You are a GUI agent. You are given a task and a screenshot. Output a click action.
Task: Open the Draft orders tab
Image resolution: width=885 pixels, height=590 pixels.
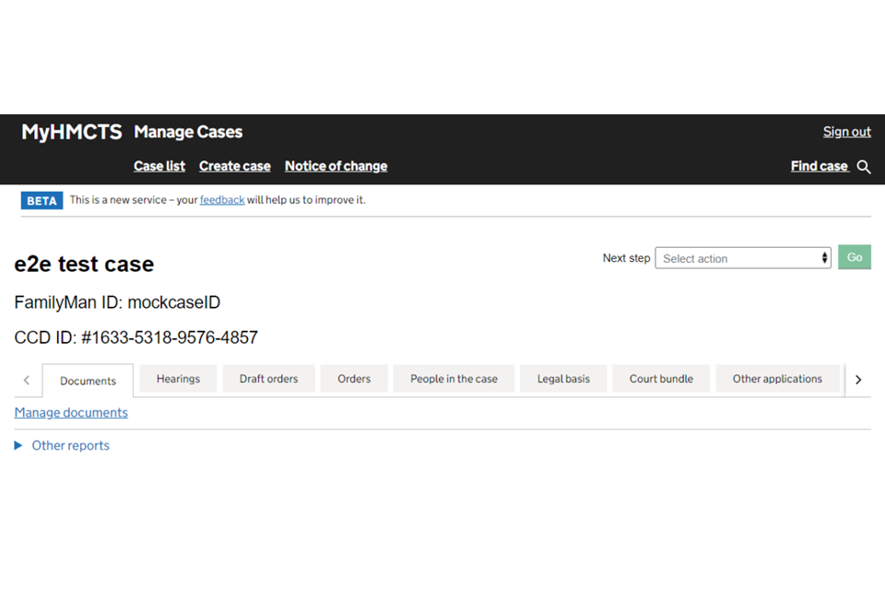coord(268,379)
